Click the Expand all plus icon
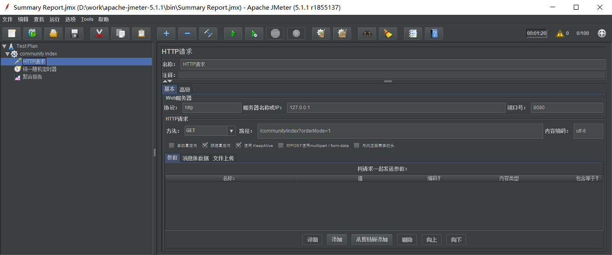 click(x=166, y=33)
